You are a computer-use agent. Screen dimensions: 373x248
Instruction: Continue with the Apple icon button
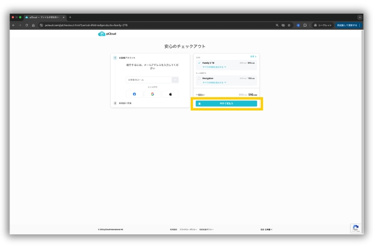[x=171, y=94]
